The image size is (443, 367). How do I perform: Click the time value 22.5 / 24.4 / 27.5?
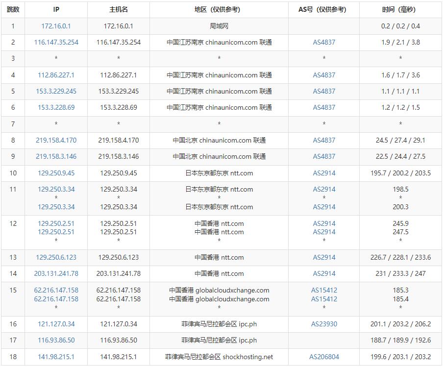point(400,156)
